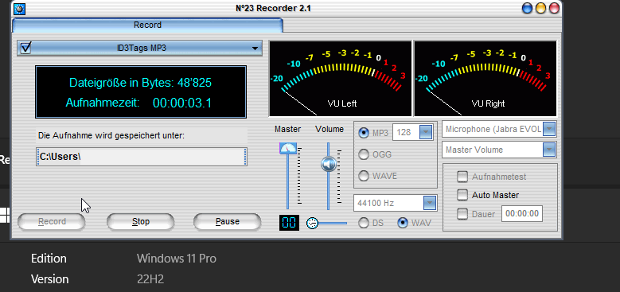Screen dimensions: 620x292
Task: Click the VU Left meter
Action: (341, 78)
